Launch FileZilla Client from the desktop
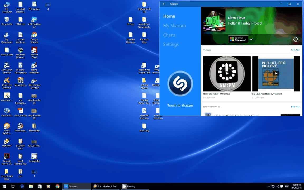The width and height of the screenshot is (304, 190). (x=34, y=51)
